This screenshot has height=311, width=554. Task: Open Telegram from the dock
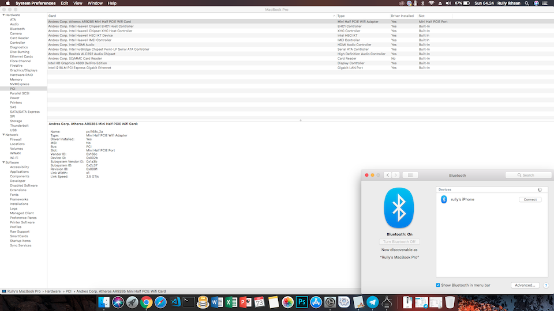pos(372,302)
